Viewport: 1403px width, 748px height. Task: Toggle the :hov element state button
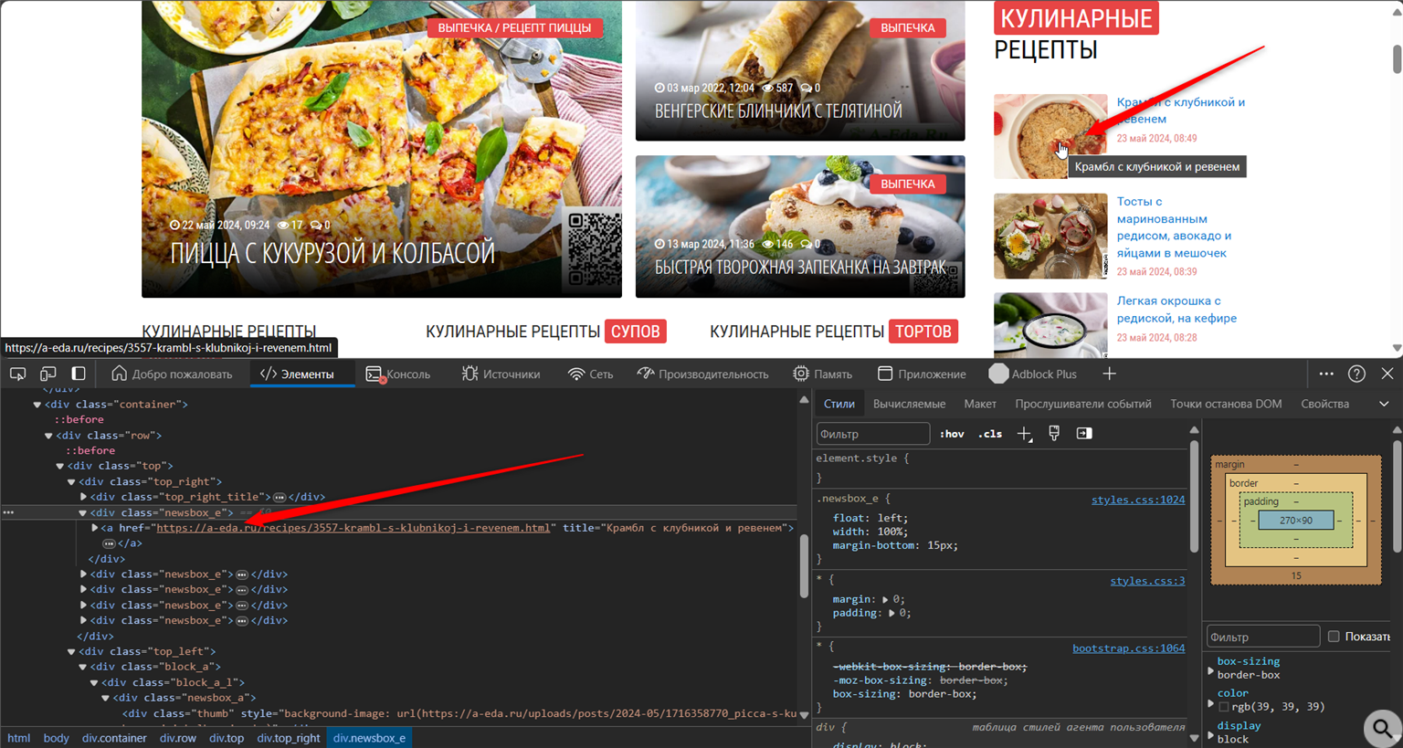point(952,434)
